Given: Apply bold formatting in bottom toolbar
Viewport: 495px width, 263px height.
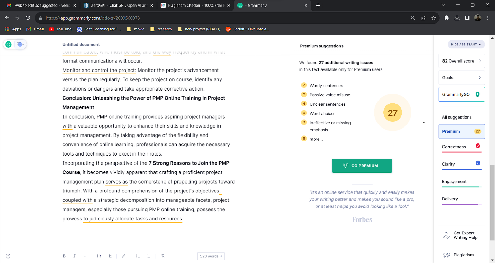Looking at the screenshot, I should click(x=64, y=256).
